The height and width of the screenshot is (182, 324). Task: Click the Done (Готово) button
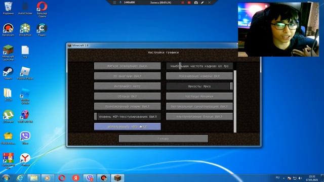click(164, 139)
